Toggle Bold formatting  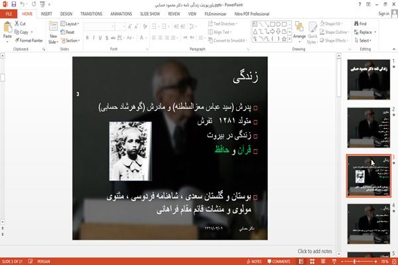click(x=88, y=38)
